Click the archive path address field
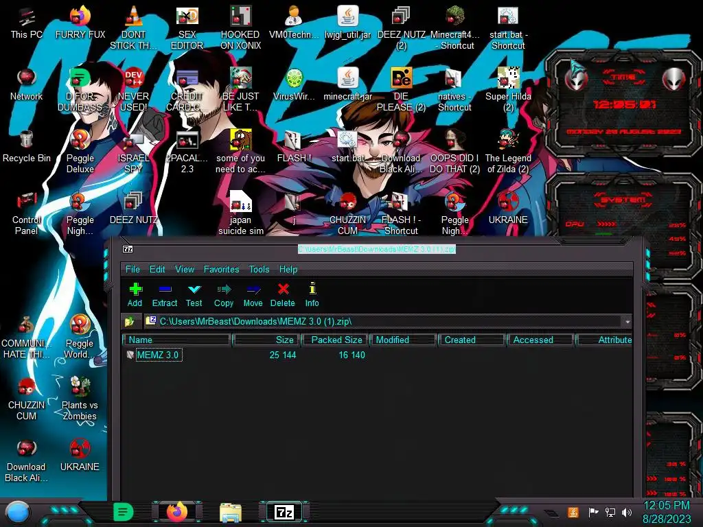 coord(383,322)
